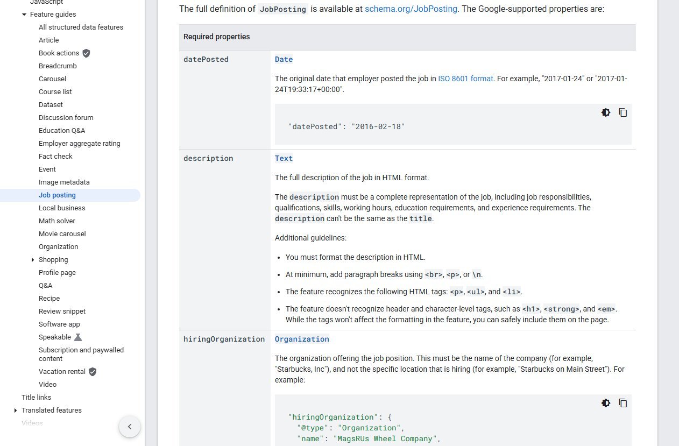Open the Title links page
This screenshot has width=679, height=446.
point(36,398)
